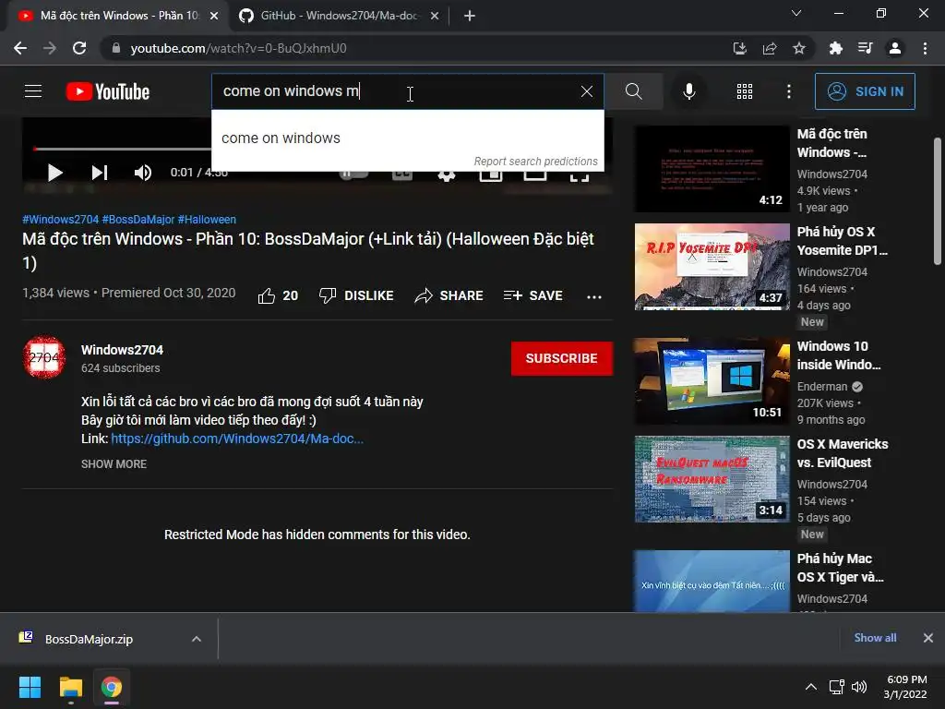Image resolution: width=945 pixels, height=709 pixels.
Task: Open Windows Start menu
Action: [x=30, y=687]
